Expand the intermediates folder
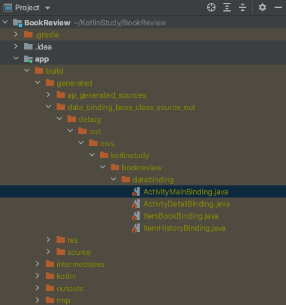Image resolution: width=286 pixels, height=305 pixels. pos(37,264)
